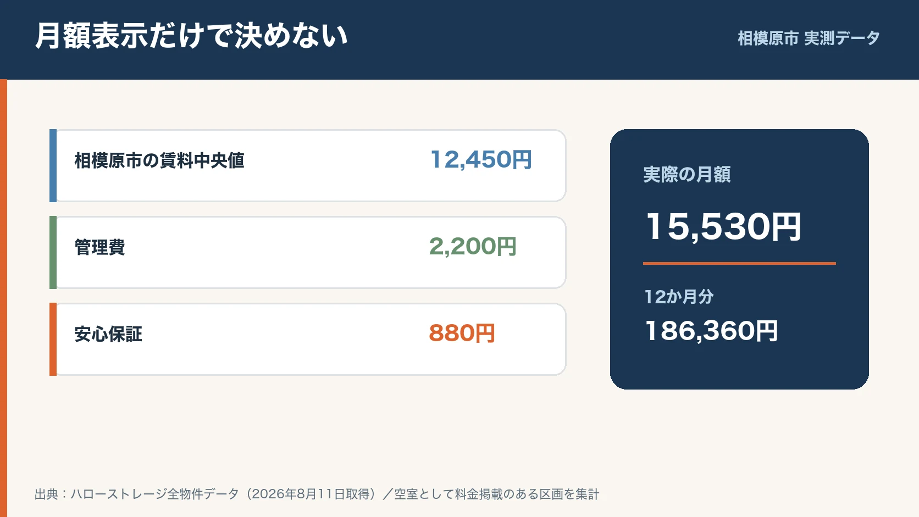
Task: Click the 相模原市の賃料中央値 label
Action: 159,160
